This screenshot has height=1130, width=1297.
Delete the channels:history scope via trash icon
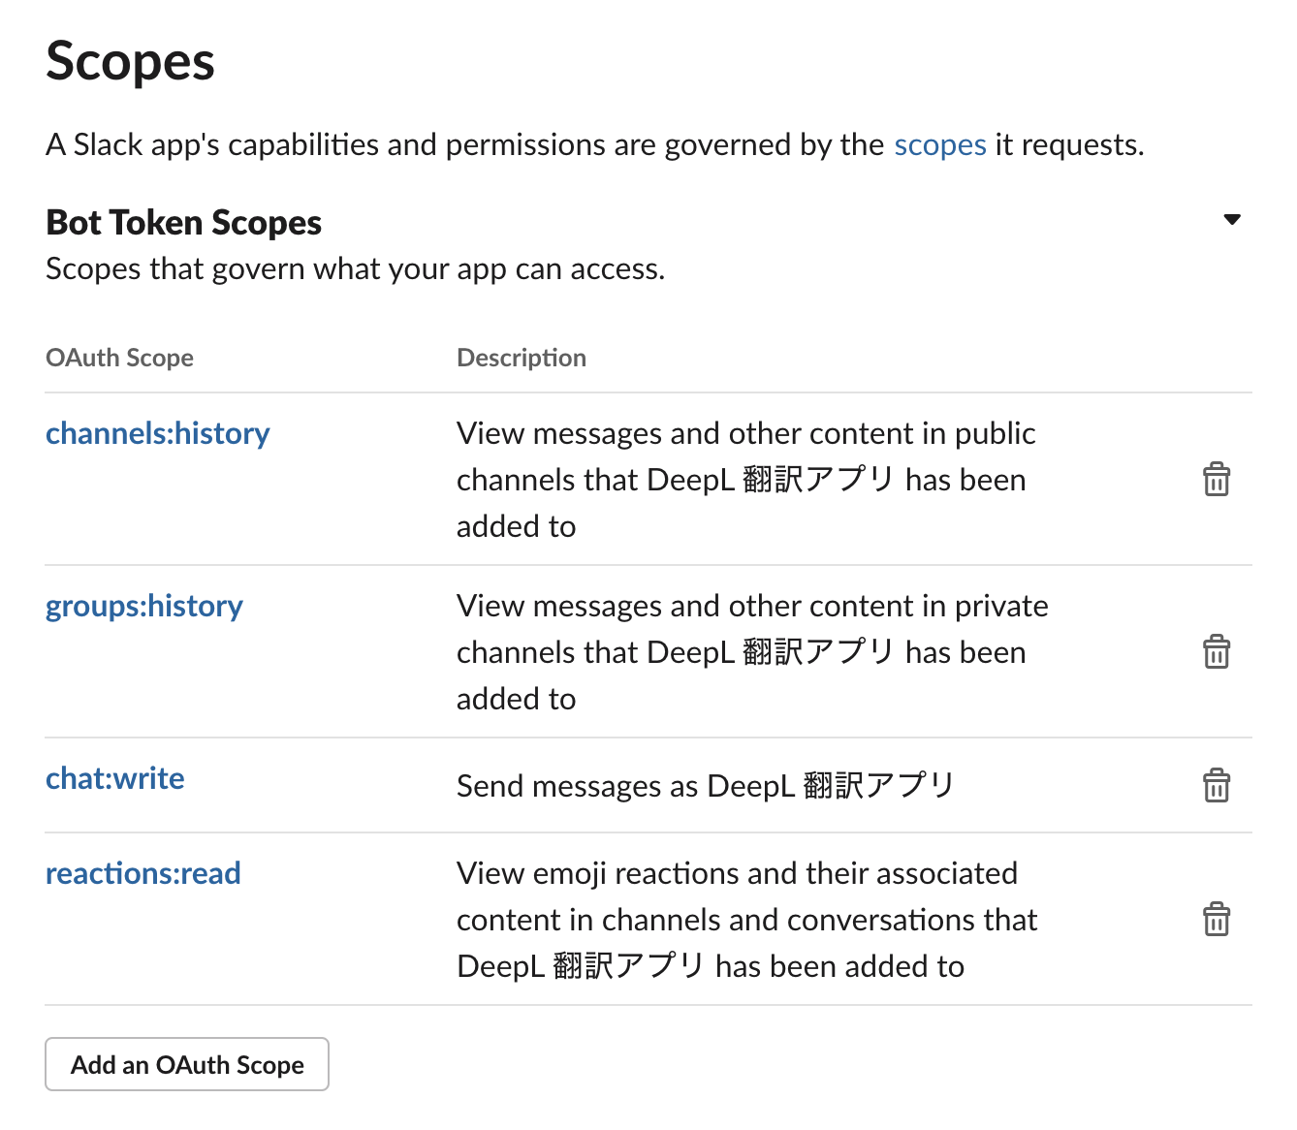[1218, 479]
